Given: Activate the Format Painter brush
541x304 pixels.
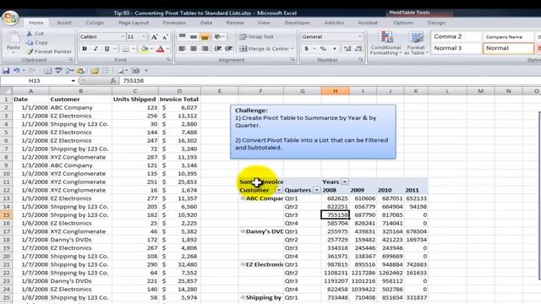Looking at the screenshot, I should click(x=30, y=52).
